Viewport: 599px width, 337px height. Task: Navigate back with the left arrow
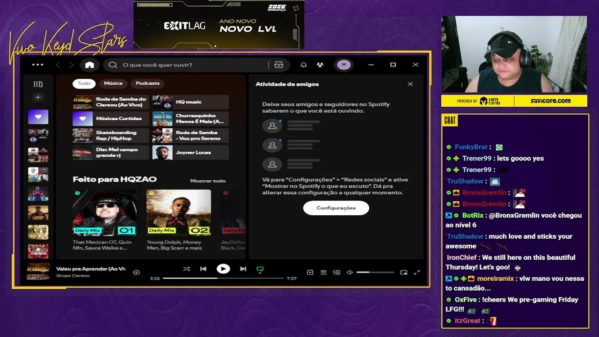(58, 65)
